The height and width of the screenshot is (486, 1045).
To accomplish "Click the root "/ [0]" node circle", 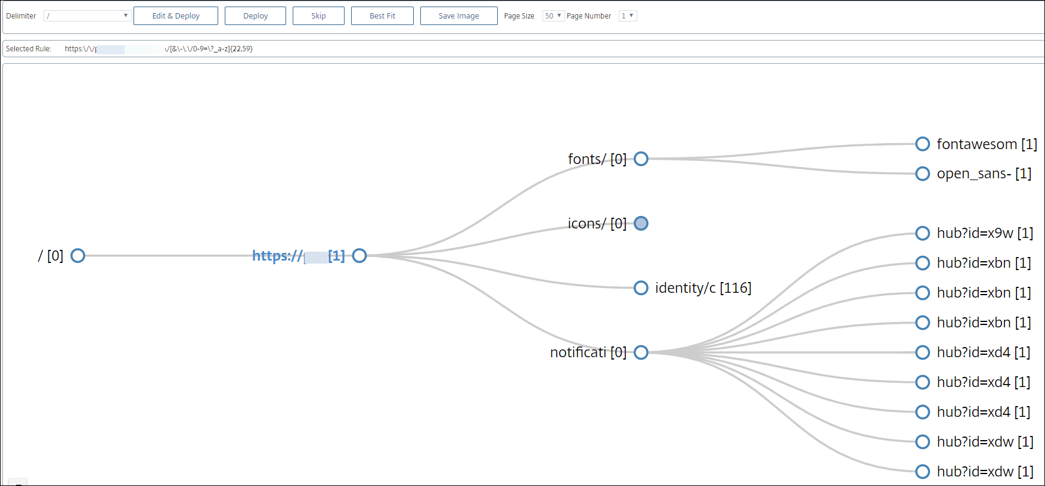I will pyautogui.click(x=77, y=256).
